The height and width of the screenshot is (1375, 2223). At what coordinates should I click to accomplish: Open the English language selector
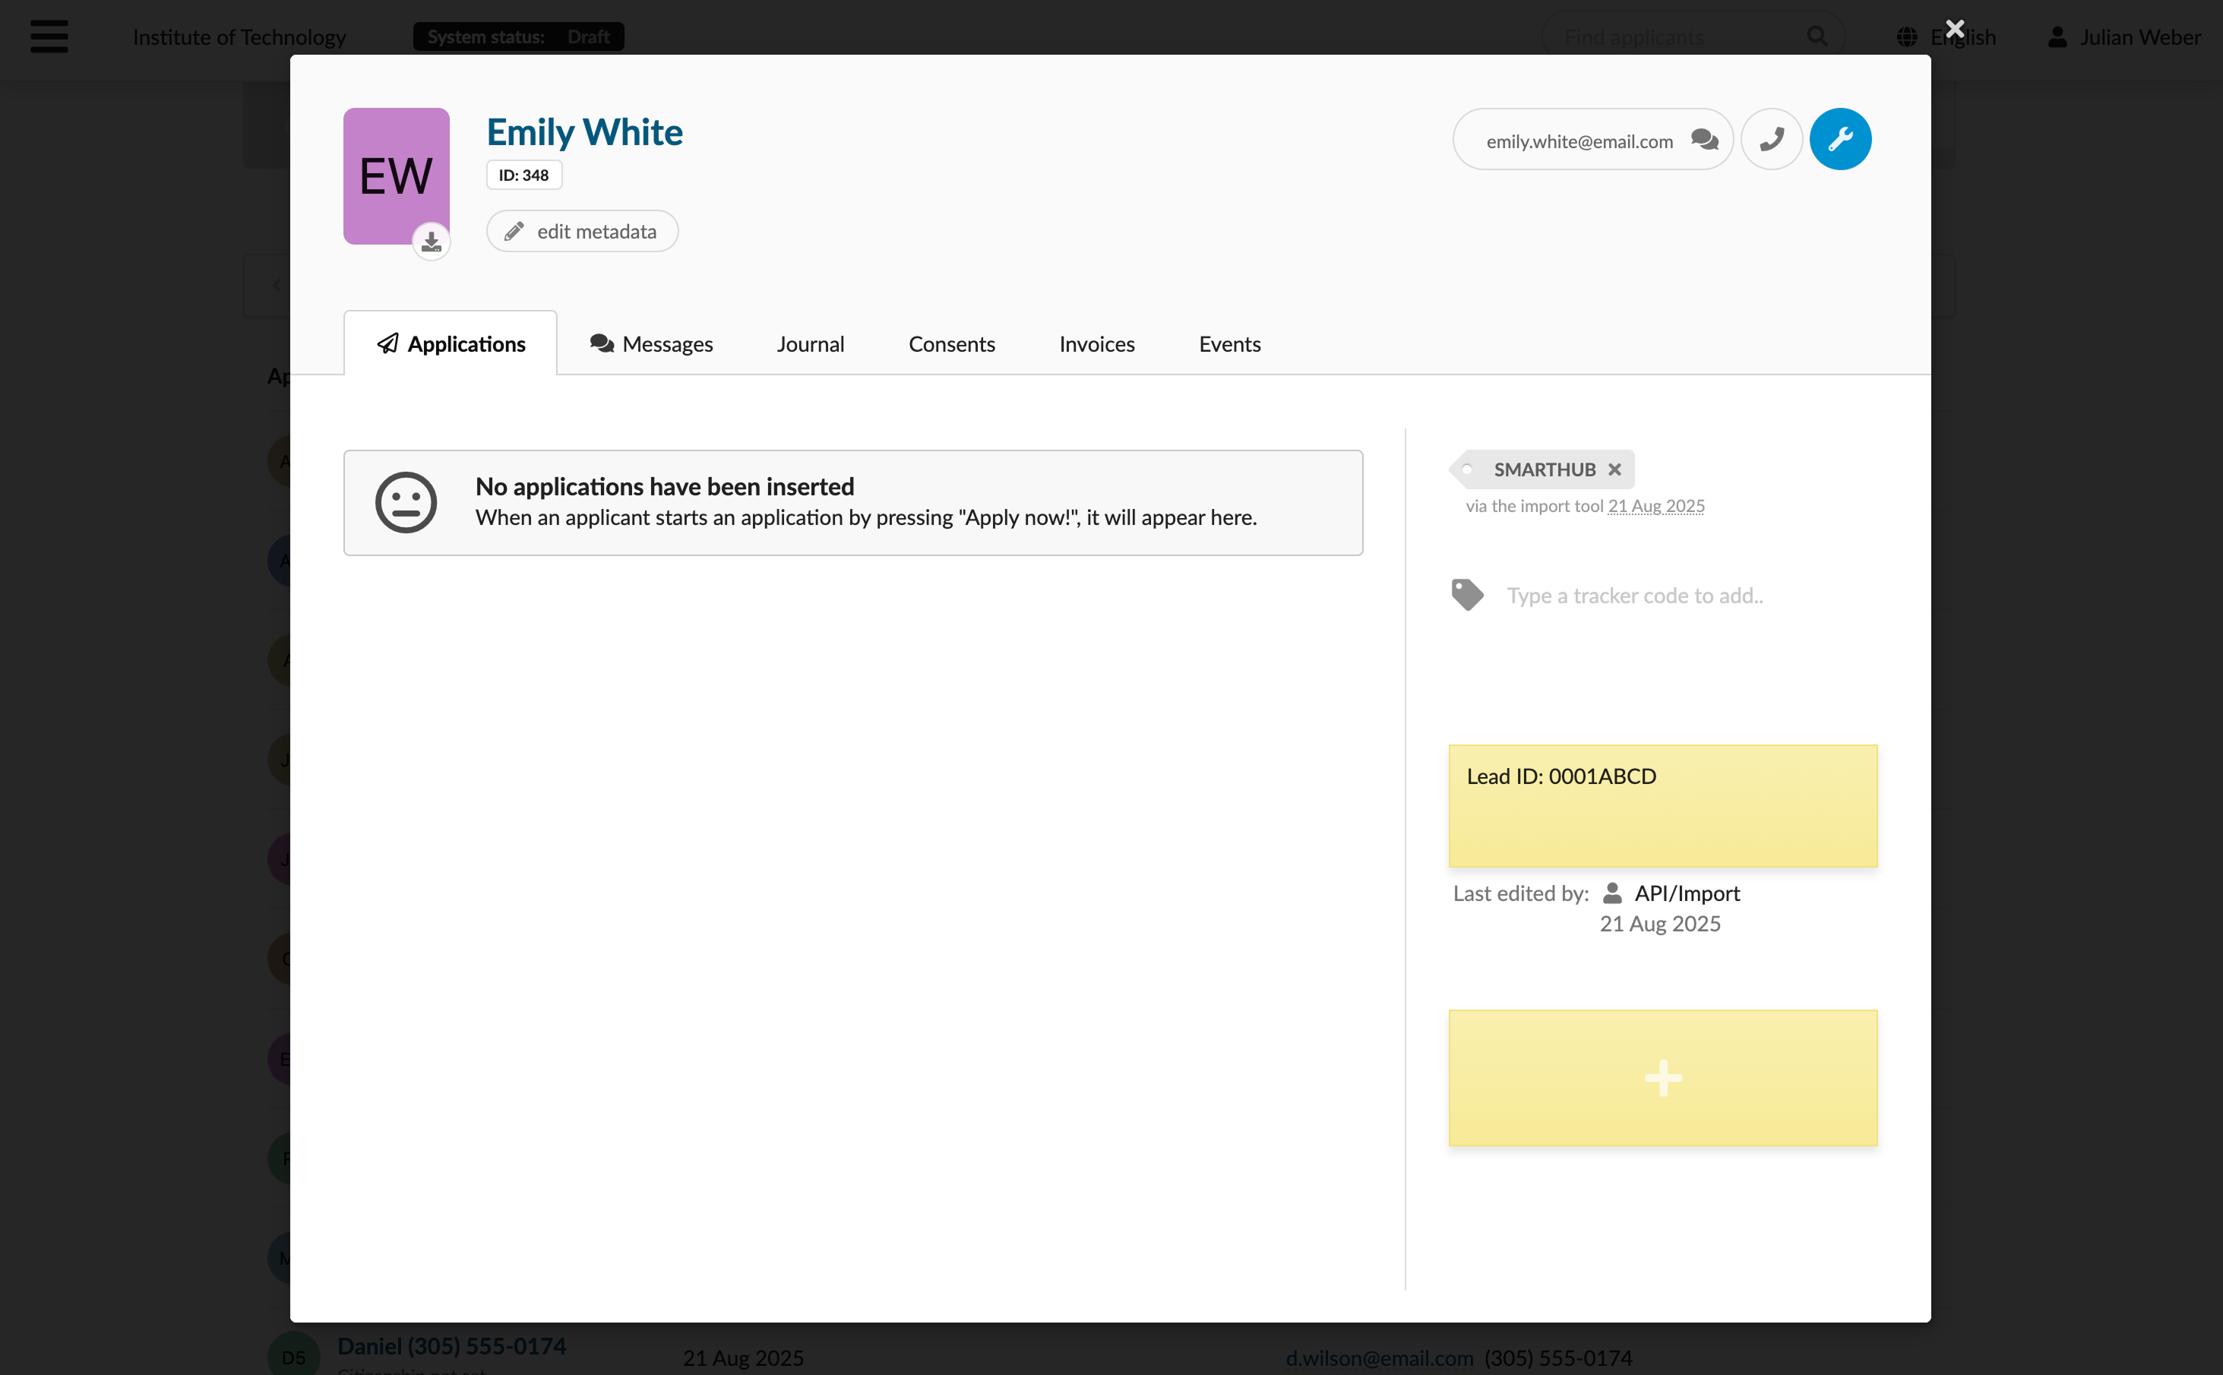click(1946, 37)
